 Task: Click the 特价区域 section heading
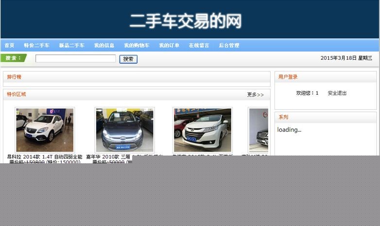tap(16, 94)
